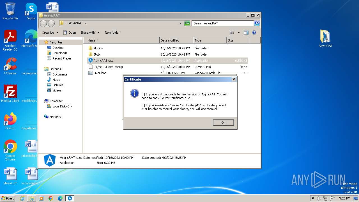Select Recycle Bin desktop icon

click(x=10, y=11)
